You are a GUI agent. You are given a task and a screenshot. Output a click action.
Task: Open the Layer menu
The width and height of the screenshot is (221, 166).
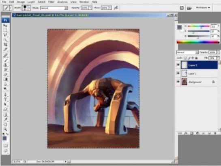(31, 2)
